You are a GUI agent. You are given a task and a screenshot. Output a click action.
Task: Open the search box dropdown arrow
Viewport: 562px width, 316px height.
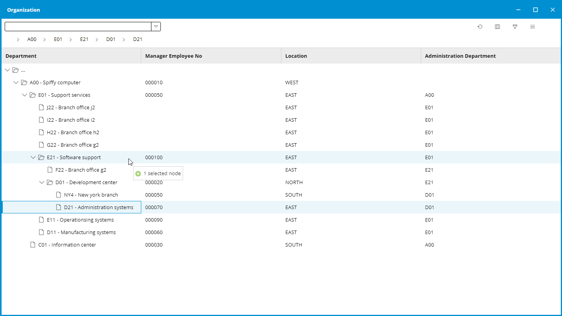point(156,27)
